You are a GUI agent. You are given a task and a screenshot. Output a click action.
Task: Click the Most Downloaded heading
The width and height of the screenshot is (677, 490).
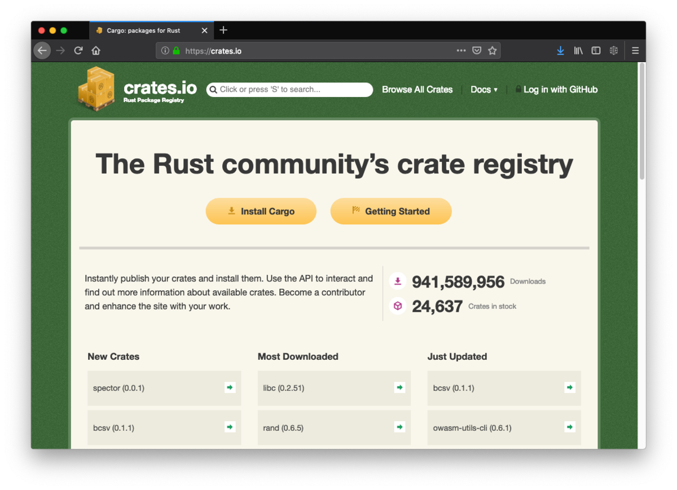(298, 356)
